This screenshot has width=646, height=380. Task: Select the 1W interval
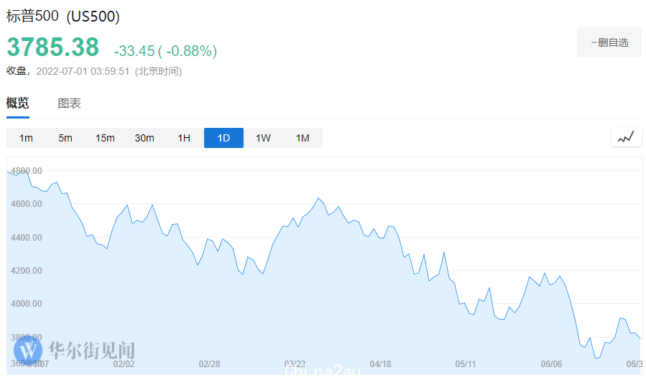point(263,138)
